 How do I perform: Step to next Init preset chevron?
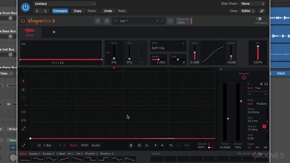pos(162,21)
